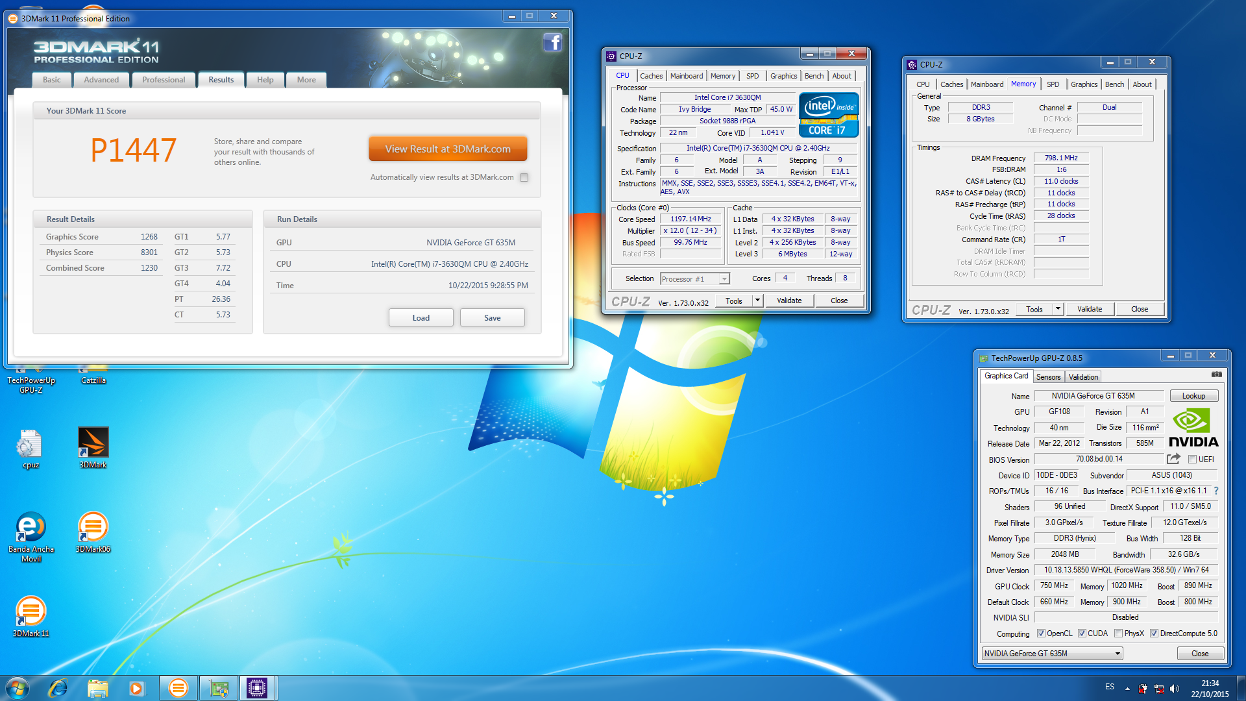Toggle the OpenCL checkbox in GPU-Z
This screenshot has height=701, width=1246.
coord(1041,633)
